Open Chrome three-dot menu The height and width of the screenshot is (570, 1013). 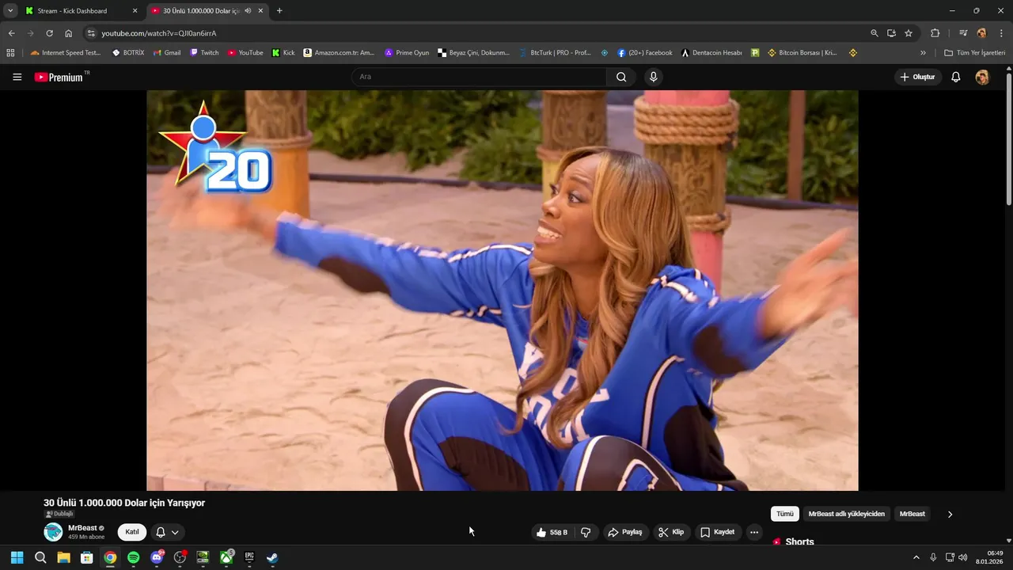(x=1000, y=33)
